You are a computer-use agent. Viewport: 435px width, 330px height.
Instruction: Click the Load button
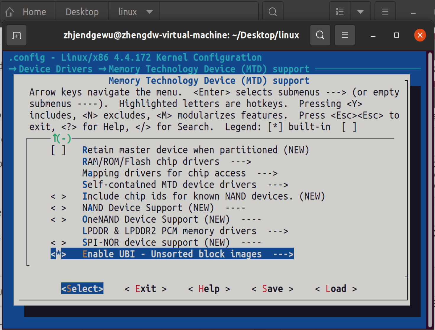pyautogui.click(x=336, y=289)
